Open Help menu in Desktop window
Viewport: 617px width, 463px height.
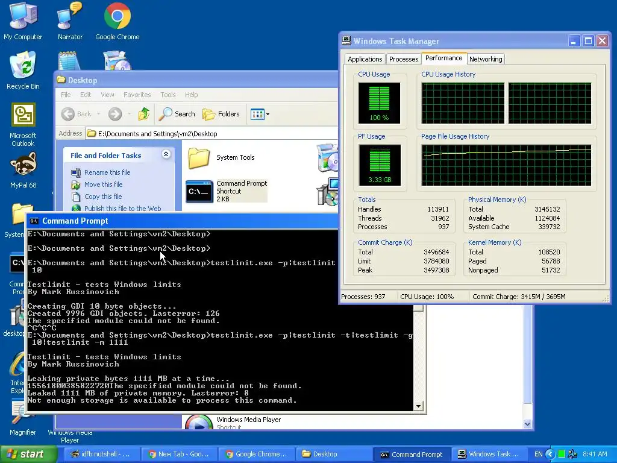coord(191,95)
